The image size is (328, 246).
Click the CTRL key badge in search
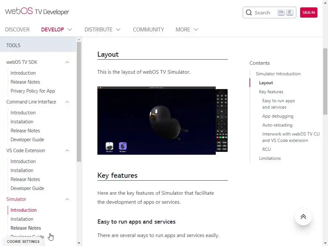pyautogui.click(x=281, y=12)
